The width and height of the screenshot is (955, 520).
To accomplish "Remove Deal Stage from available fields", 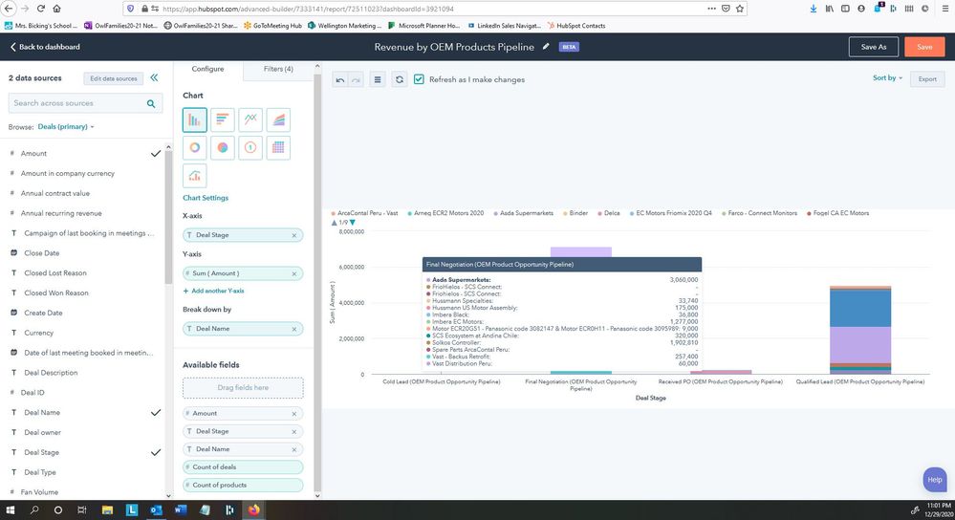I will [x=294, y=431].
